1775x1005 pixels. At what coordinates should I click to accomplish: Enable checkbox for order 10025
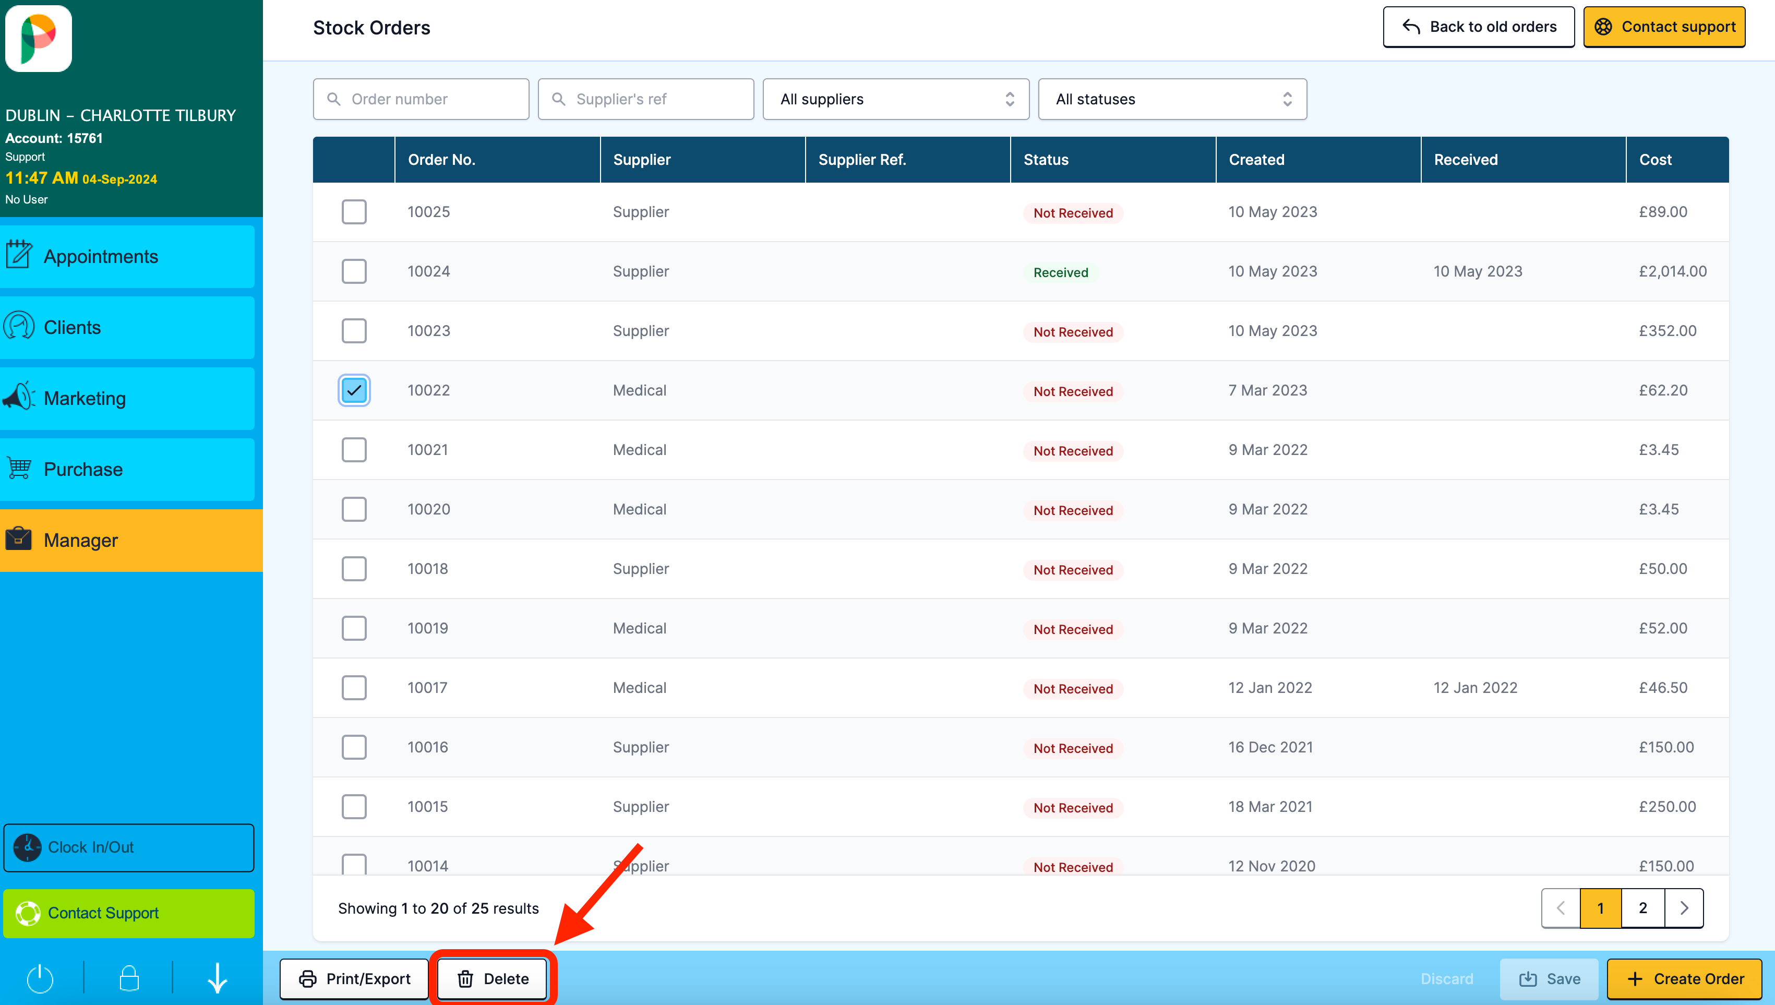[x=354, y=211]
